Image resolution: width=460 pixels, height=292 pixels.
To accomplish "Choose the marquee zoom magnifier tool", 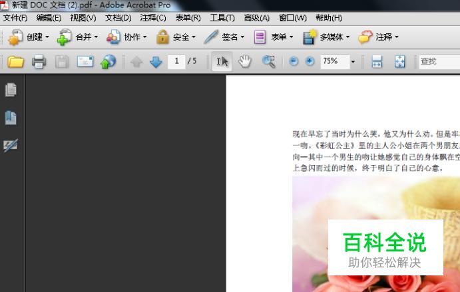I will point(269,62).
